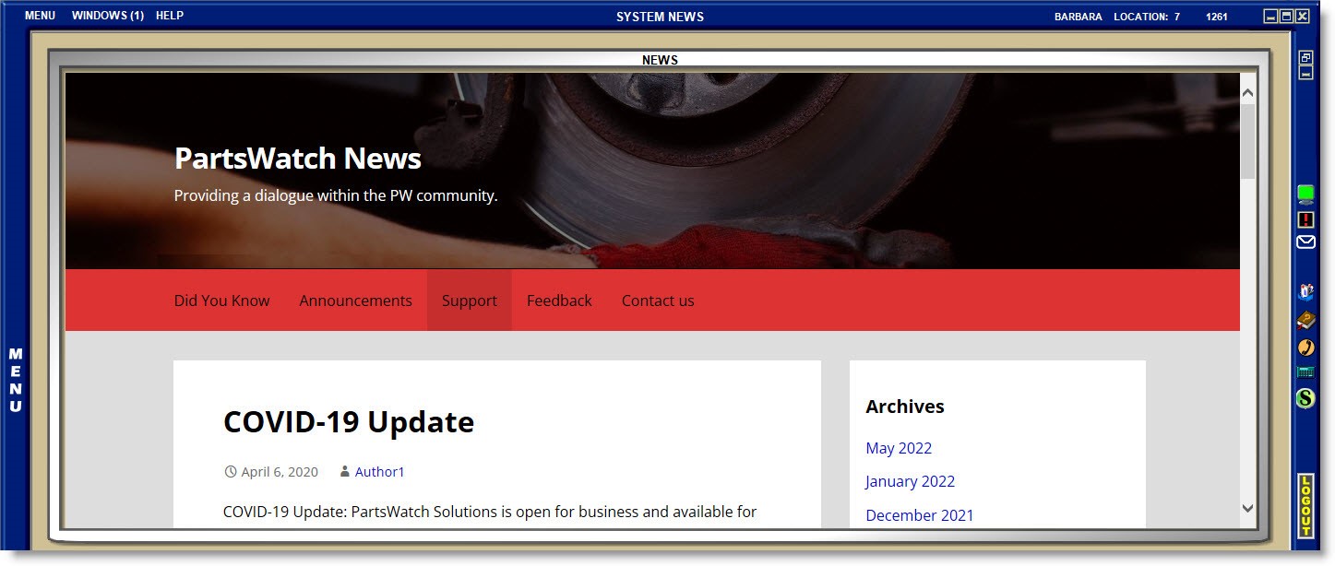Go to the Did You Know page
The height and width of the screenshot is (566, 1335).
[221, 301]
